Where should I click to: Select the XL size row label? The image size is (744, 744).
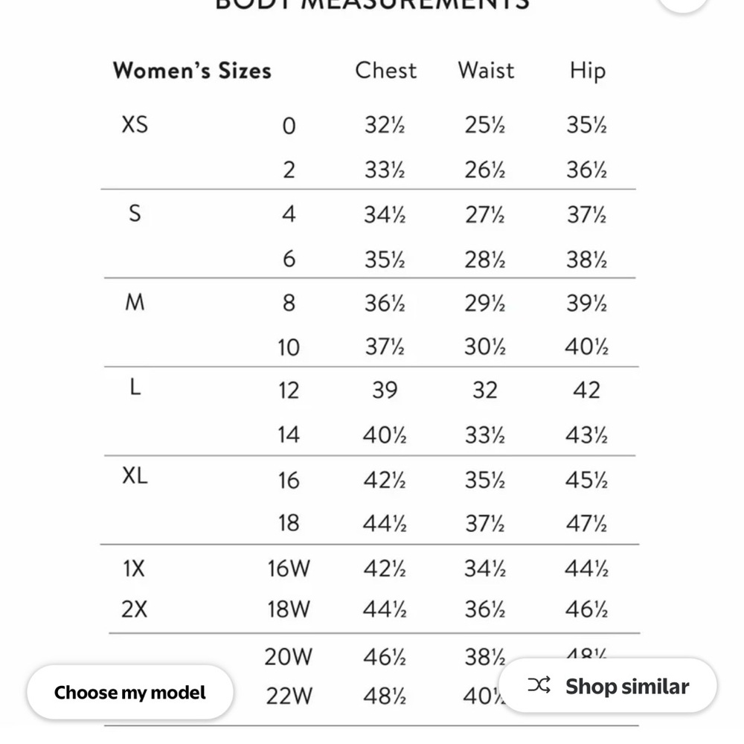coord(135,475)
